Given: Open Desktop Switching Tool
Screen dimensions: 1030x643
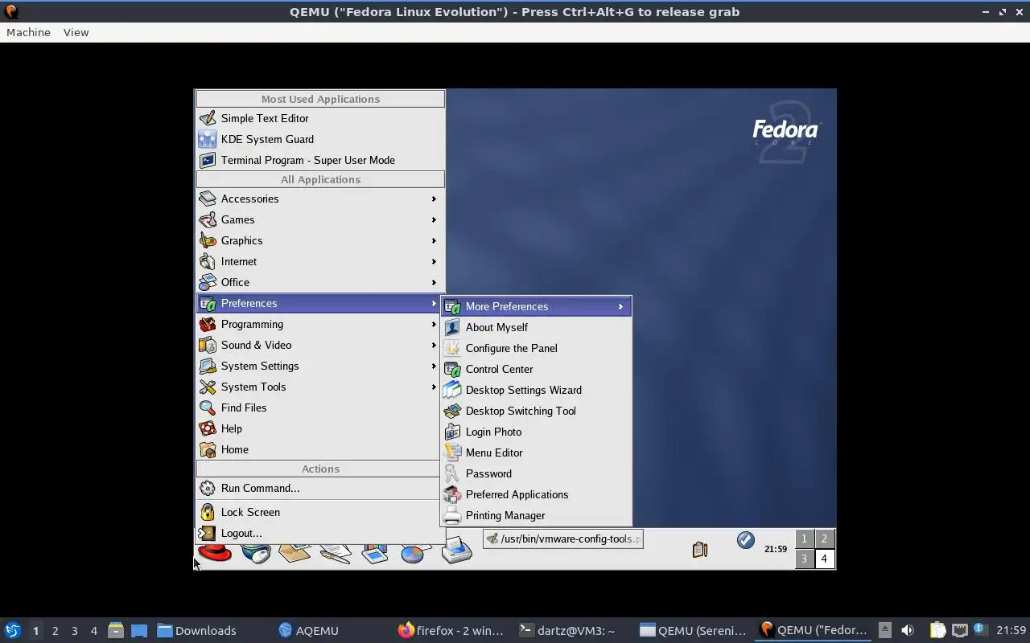Looking at the screenshot, I should pyautogui.click(x=537, y=411).
